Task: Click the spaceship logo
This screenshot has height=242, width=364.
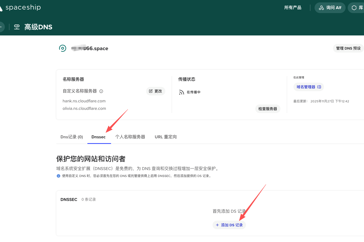Action: point(21,7)
